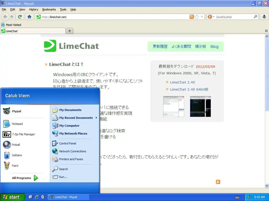Click Windows Media Player quick launch icon
269x201 pixels.
point(43,197)
